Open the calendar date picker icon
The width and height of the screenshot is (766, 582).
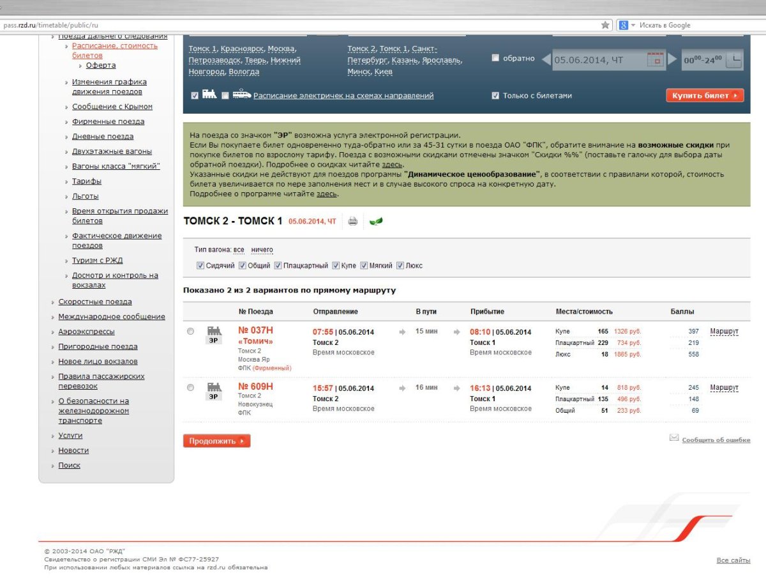coord(655,60)
